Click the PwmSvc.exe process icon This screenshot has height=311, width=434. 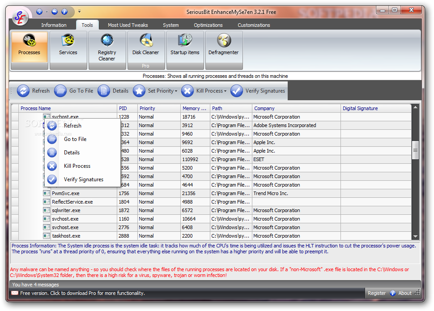click(47, 193)
